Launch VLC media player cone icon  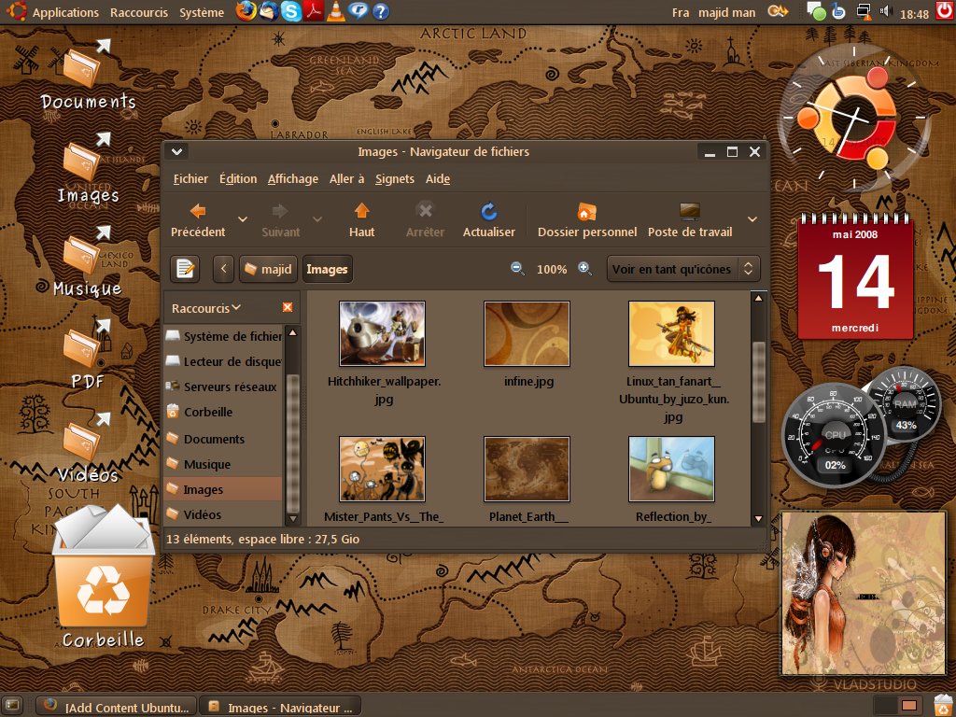click(335, 11)
